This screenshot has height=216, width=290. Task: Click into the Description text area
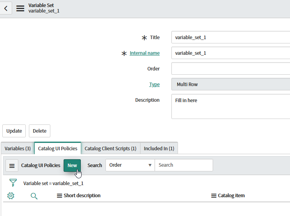pos(230,106)
